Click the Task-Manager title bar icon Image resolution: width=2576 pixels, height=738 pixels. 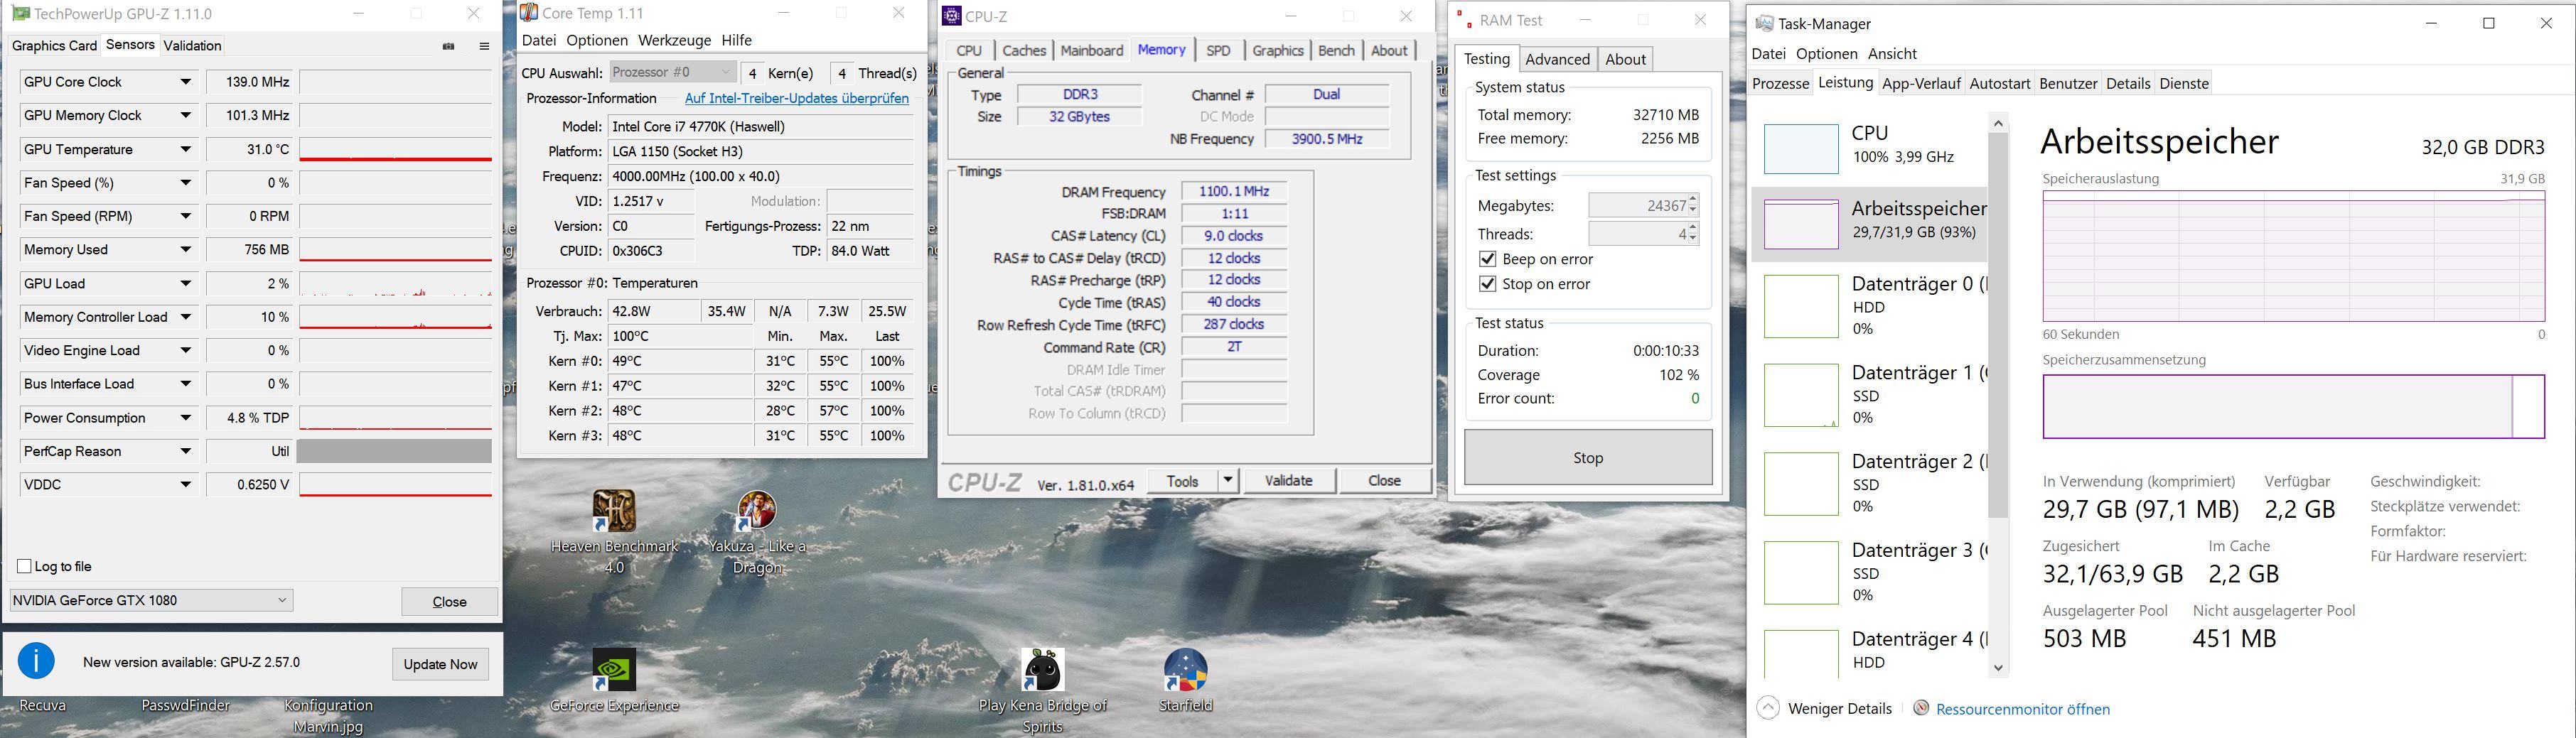tap(1764, 23)
